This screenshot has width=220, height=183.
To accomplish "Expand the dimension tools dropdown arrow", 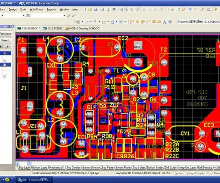I will pyautogui.click(x=108, y=22).
